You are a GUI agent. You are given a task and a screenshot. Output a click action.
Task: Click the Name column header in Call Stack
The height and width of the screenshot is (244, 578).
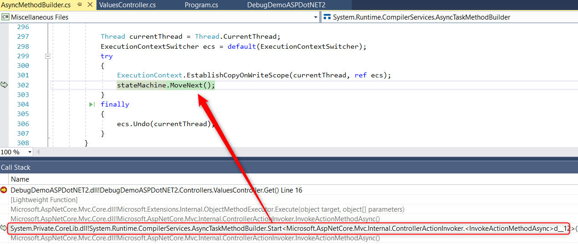point(20,179)
